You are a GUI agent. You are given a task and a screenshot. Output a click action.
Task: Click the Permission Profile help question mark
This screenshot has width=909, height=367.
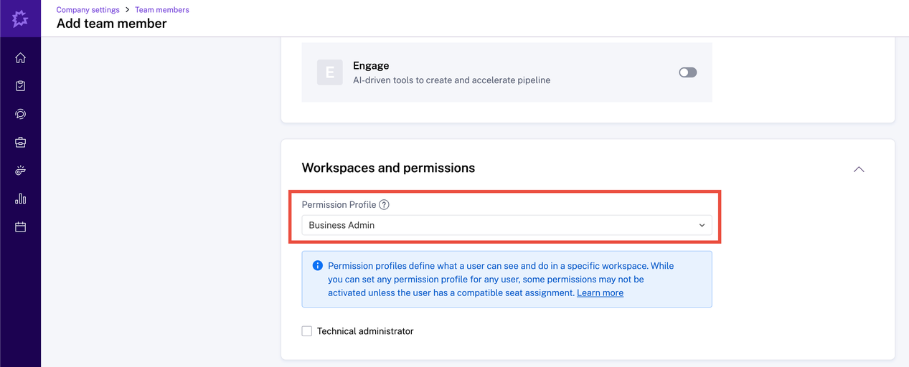coord(384,205)
